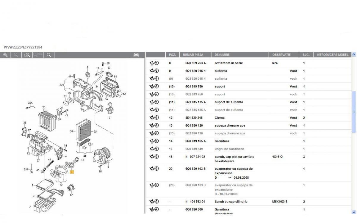Click the NUMAR PIESA column header

coord(193,55)
